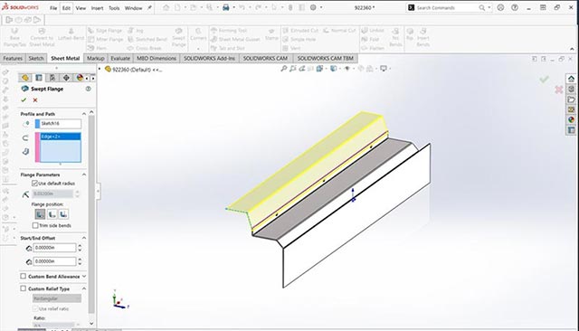The width and height of the screenshot is (579, 331).
Task: Open the File menu
Action: pos(53,8)
